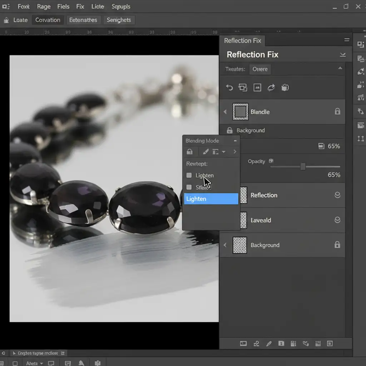
Task: Toggle visibility icon on the Reflection layer
Action: tap(337, 195)
